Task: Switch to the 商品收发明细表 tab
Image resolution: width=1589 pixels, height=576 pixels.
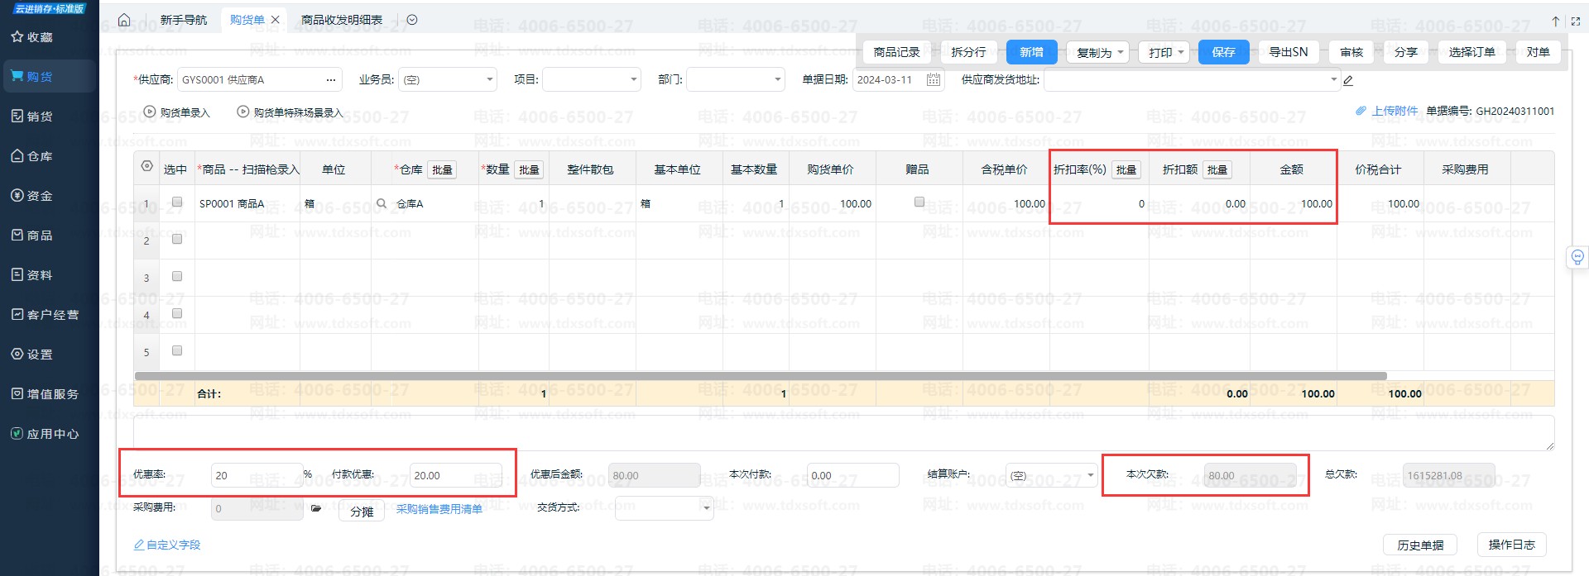Action: point(341,20)
